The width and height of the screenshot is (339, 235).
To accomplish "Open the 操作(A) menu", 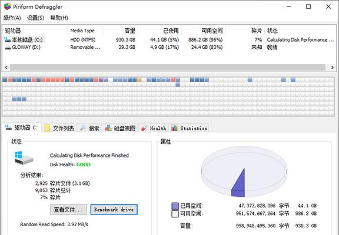I will [12, 18].
